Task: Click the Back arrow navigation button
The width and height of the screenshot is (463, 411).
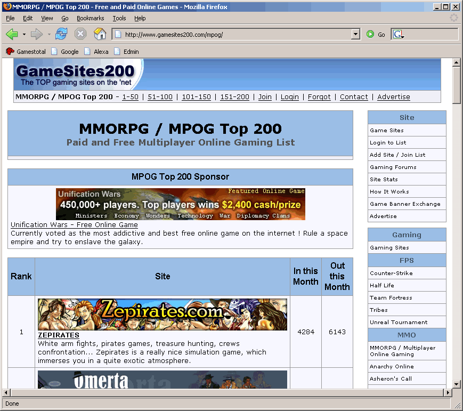Action: click(12, 34)
